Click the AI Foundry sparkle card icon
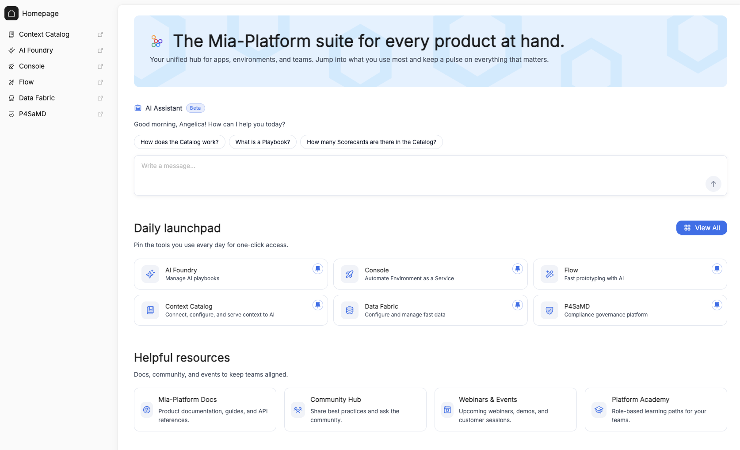Viewport: 740px width, 450px height. pos(150,274)
